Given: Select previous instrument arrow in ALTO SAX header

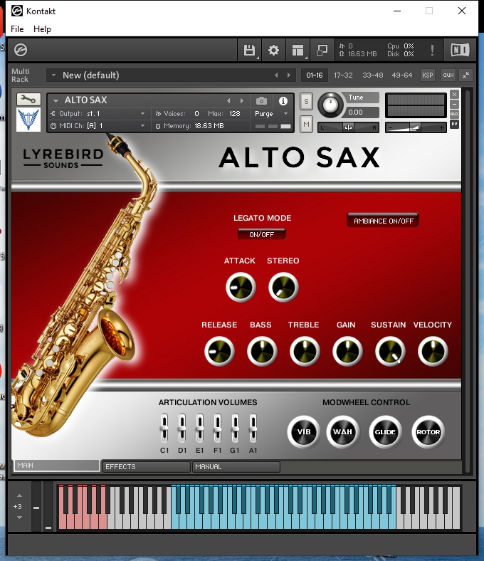Looking at the screenshot, I should click(x=228, y=101).
